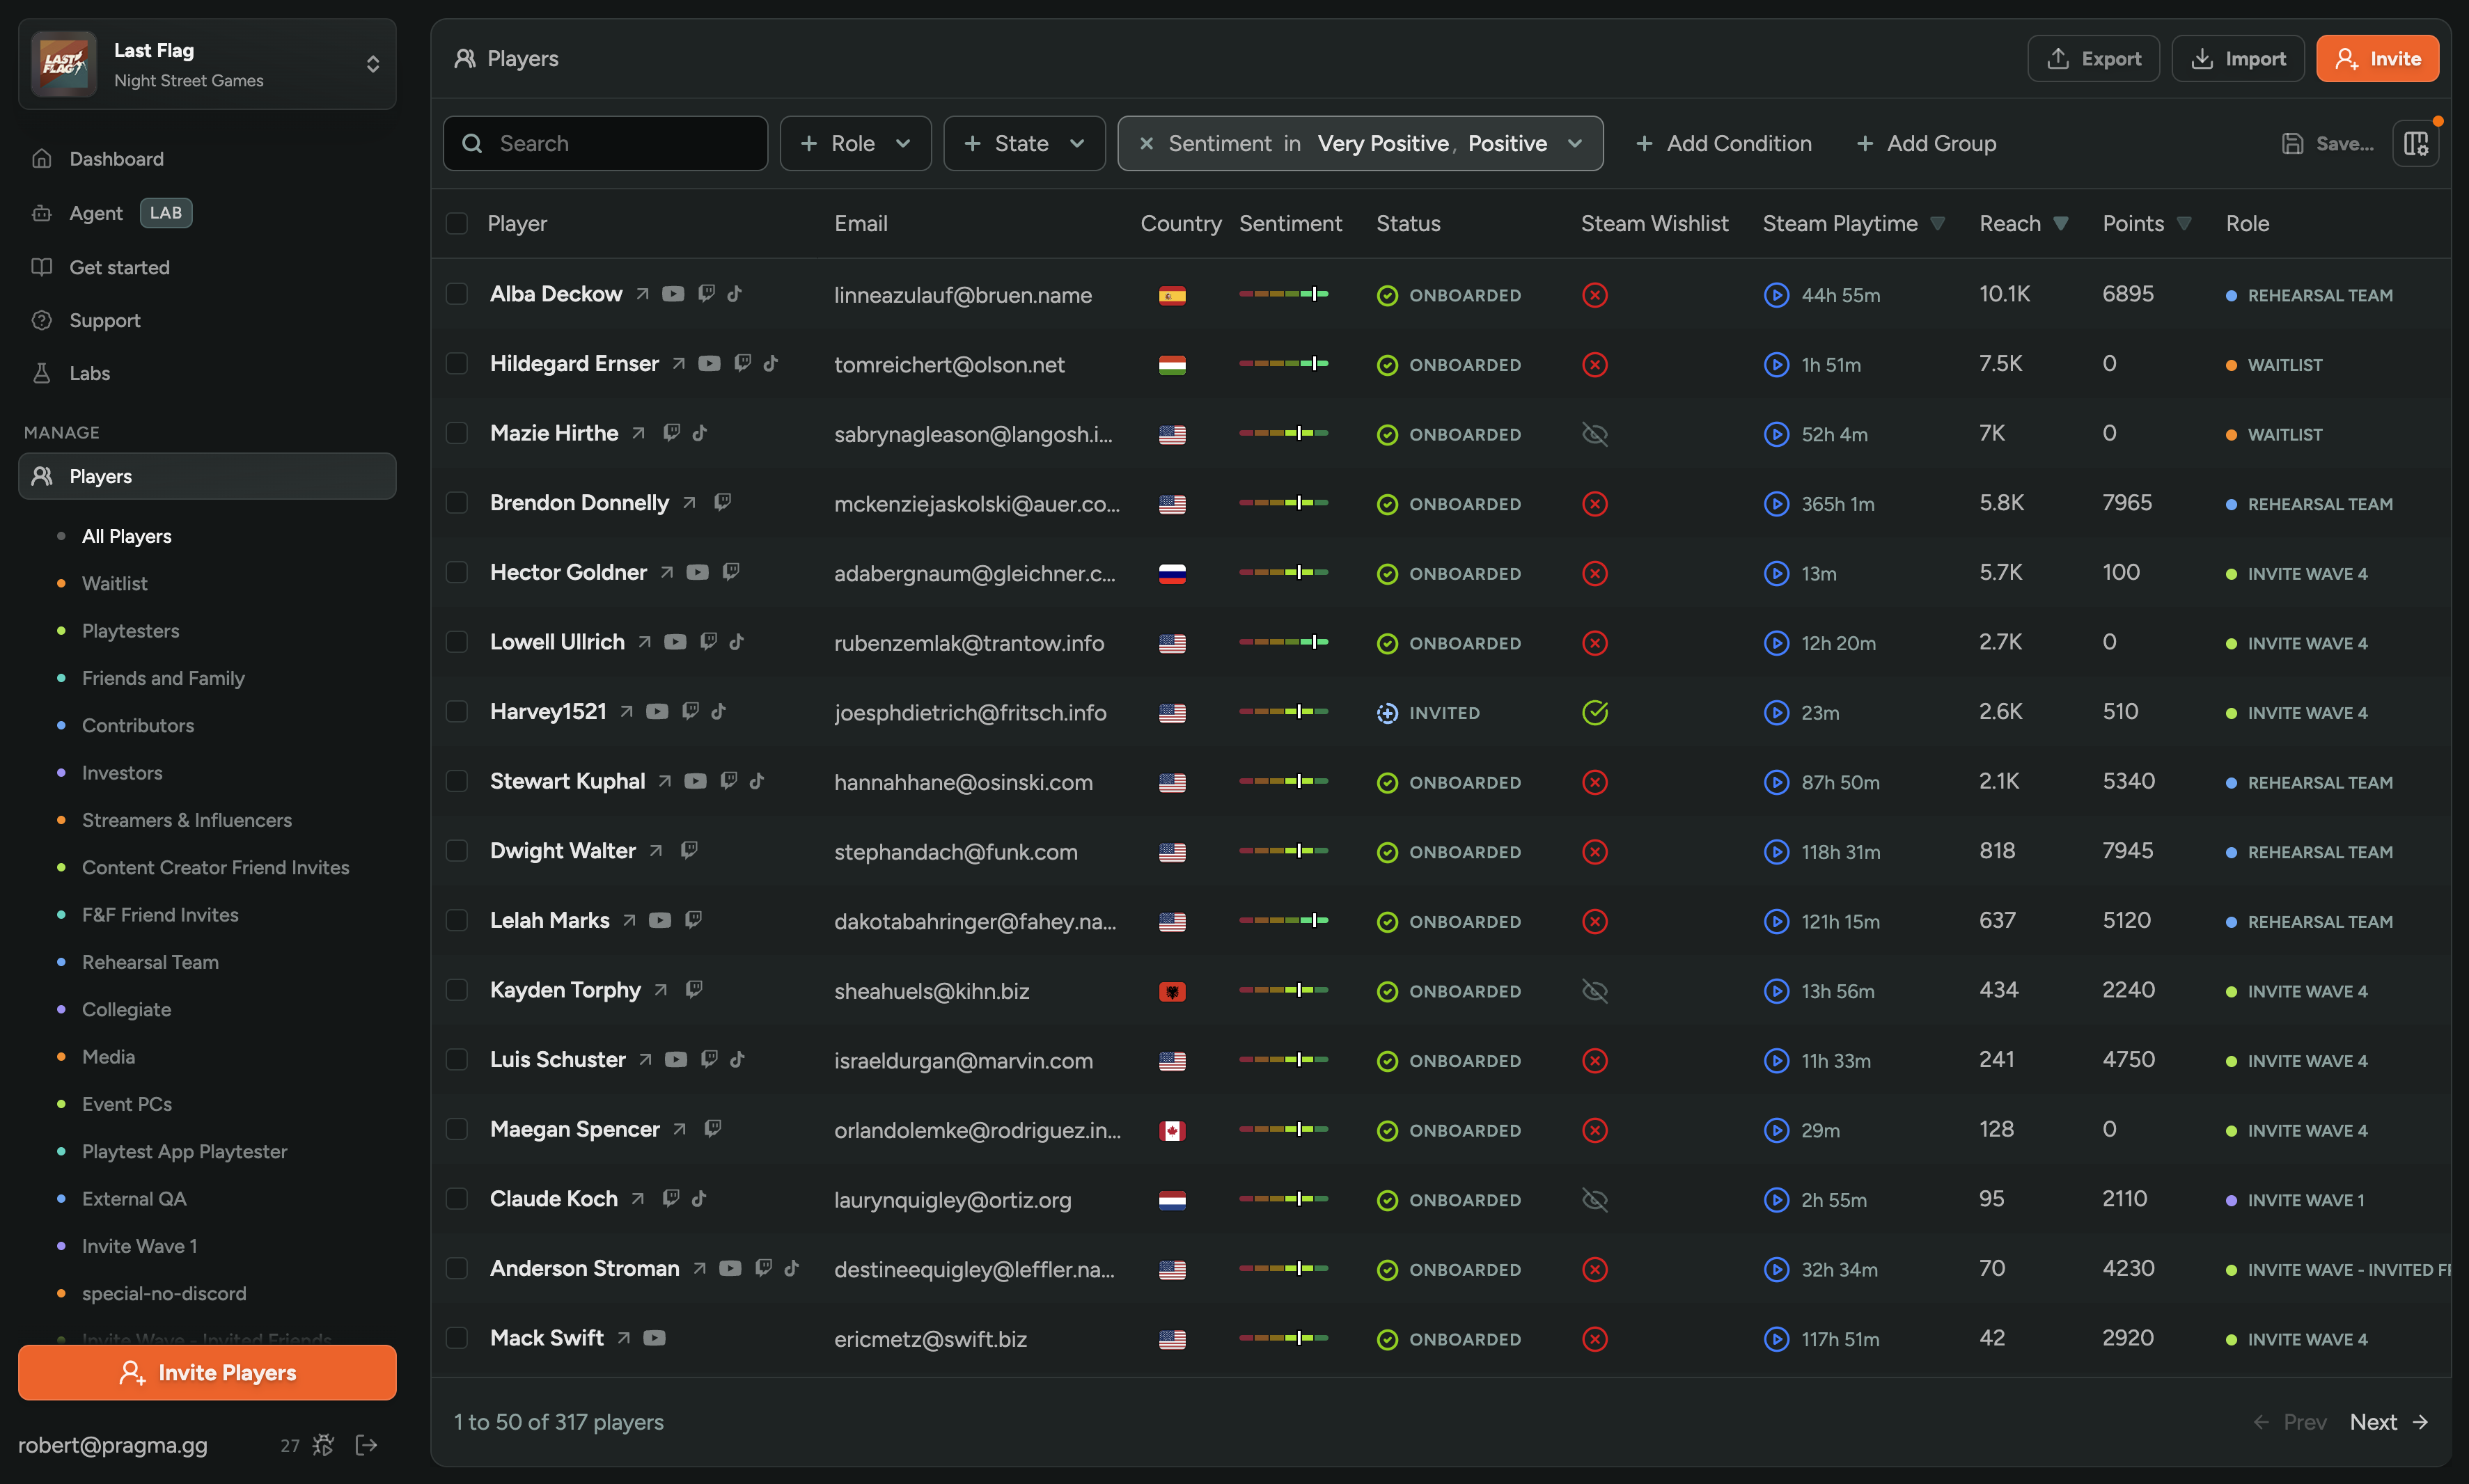The height and width of the screenshot is (1484, 2469).
Task: Click the Import button
Action: (2238, 59)
